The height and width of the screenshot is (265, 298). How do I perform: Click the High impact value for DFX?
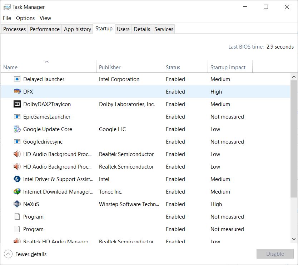click(x=216, y=92)
